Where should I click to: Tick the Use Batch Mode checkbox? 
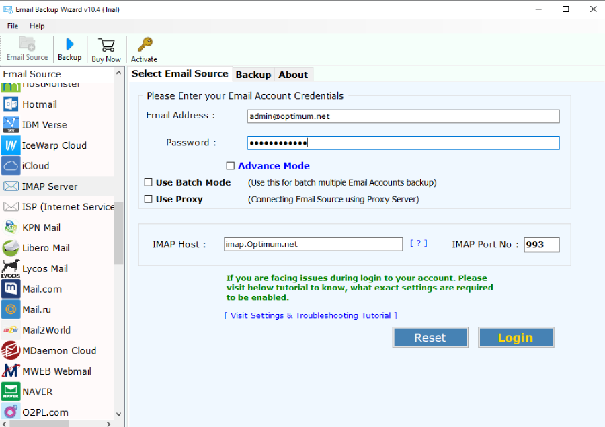coord(149,182)
